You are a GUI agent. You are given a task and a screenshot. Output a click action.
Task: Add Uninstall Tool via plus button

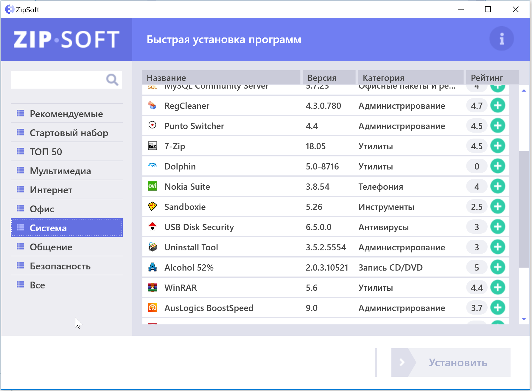[x=498, y=247]
